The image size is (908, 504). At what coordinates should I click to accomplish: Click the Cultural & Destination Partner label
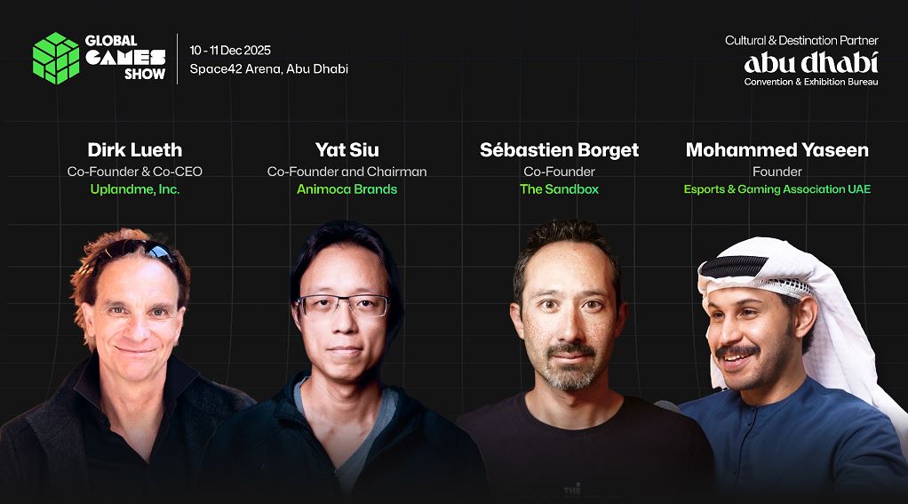[801, 41]
